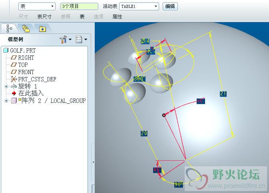The width and height of the screenshot is (269, 193).
Task: Open the 表 panel tab
Action: click(x=82, y=17)
